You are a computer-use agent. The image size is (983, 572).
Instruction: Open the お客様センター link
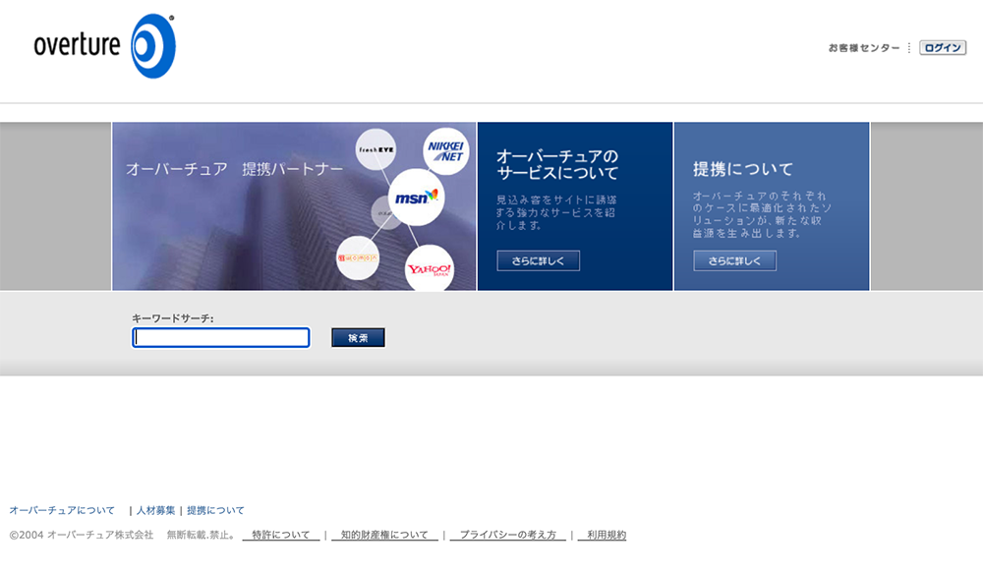(863, 47)
